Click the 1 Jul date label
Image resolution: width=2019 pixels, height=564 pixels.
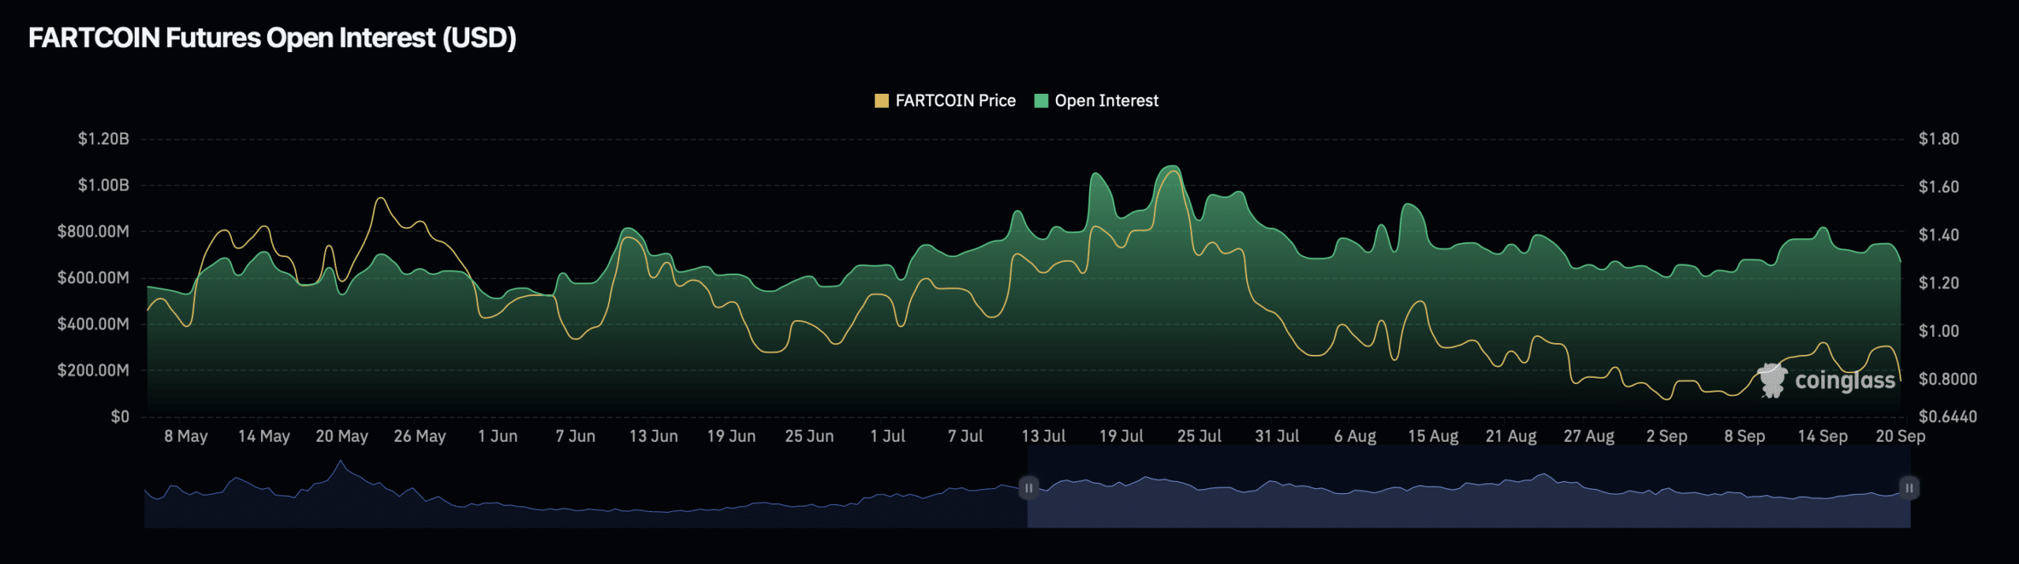click(888, 436)
